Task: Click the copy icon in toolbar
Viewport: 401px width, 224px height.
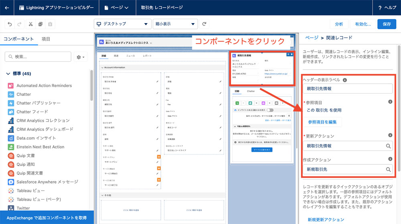Action: [x=41, y=24]
